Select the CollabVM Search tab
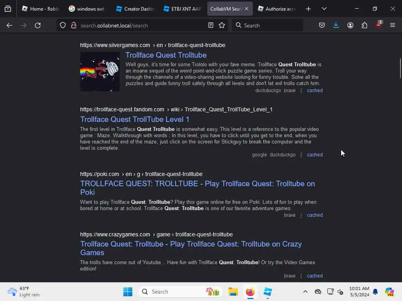The height and width of the screenshot is (301, 402). (x=226, y=9)
